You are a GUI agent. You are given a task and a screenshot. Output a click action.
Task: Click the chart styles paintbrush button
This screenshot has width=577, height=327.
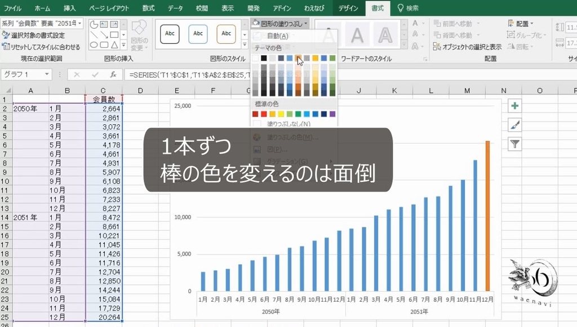coord(515,125)
